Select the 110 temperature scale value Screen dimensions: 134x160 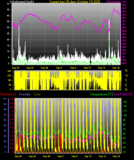click(x=125, y=111)
